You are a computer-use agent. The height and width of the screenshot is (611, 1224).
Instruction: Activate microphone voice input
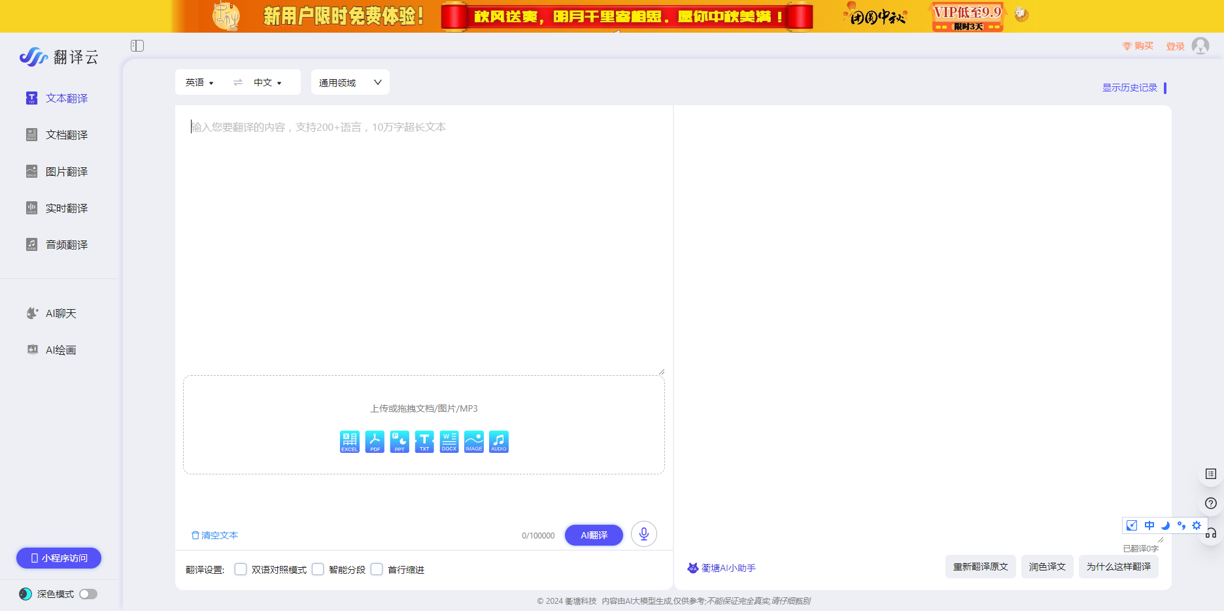[x=644, y=534]
